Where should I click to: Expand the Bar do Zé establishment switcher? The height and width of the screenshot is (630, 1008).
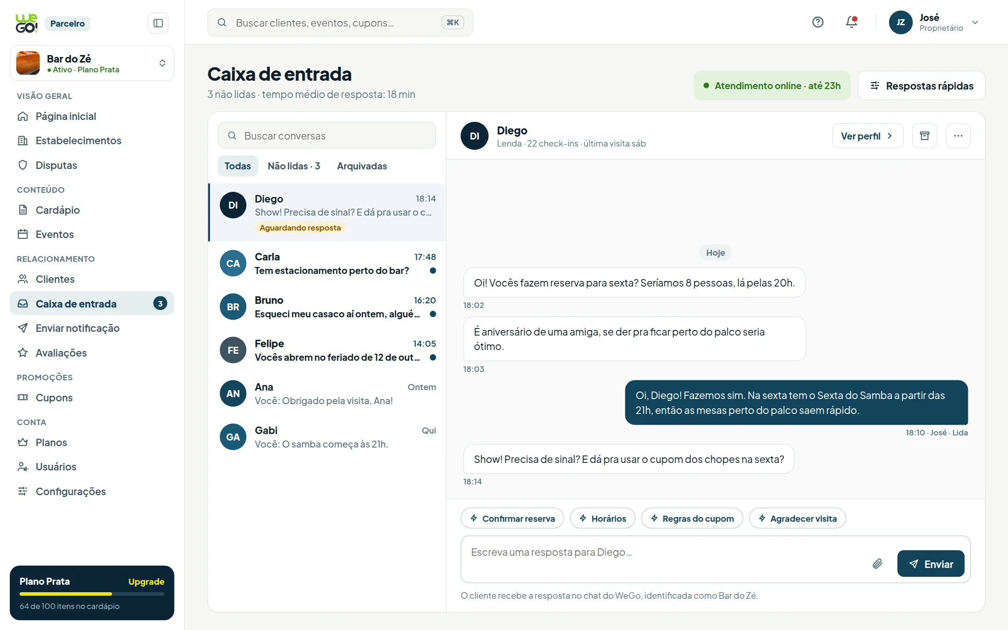(x=92, y=63)
